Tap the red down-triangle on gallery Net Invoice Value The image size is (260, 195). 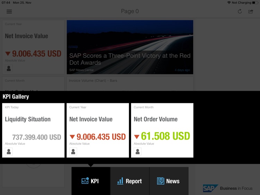click(x=72, y=137)
